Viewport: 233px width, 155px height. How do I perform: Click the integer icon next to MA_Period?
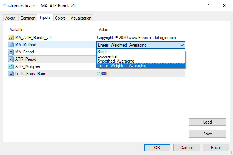click(x=11, y=52)
